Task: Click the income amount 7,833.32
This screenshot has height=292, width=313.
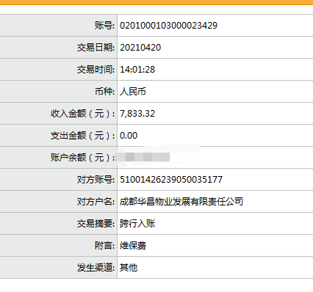Action: [137, 114]
